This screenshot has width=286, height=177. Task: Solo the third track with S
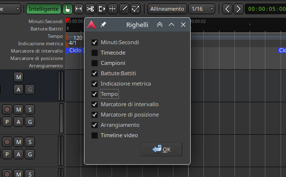30,142
